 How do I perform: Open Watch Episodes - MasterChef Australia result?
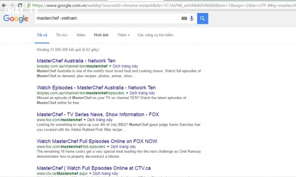(x=96, y=87)
